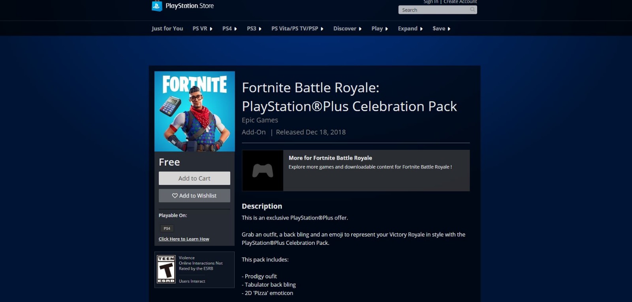Click the product title heading

point(349,97)
